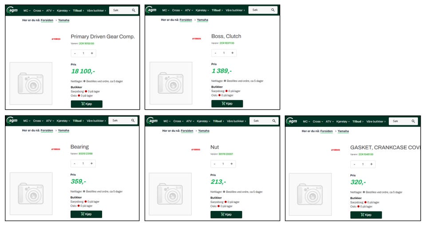Image resolution: width=426 pixels, height=226 pixels.
Task: Buy Gasket Crankcase Cover with Kjøp button
Action: 366,215
